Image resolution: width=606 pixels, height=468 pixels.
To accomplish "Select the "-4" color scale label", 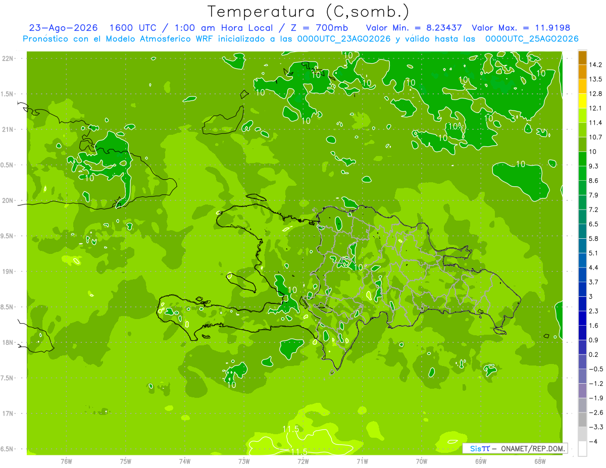I will (593, 441).
